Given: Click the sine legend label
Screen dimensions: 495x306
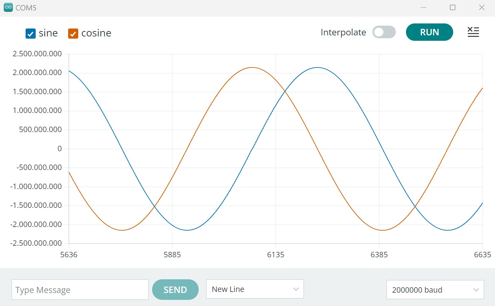Looking at the screenshot, I should (48, 33).
